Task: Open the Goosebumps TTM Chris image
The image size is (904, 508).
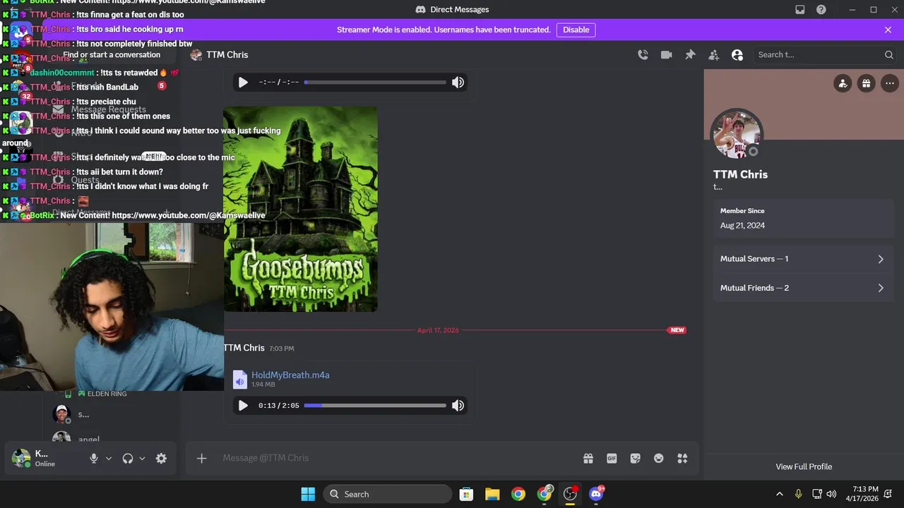Action: coord(300,209)
